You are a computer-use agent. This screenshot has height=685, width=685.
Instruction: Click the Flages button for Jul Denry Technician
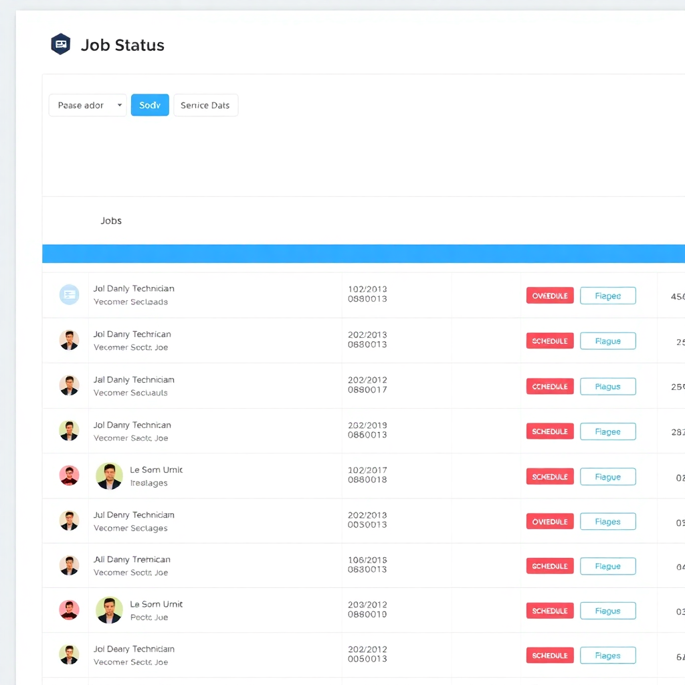tap(607, 522)
